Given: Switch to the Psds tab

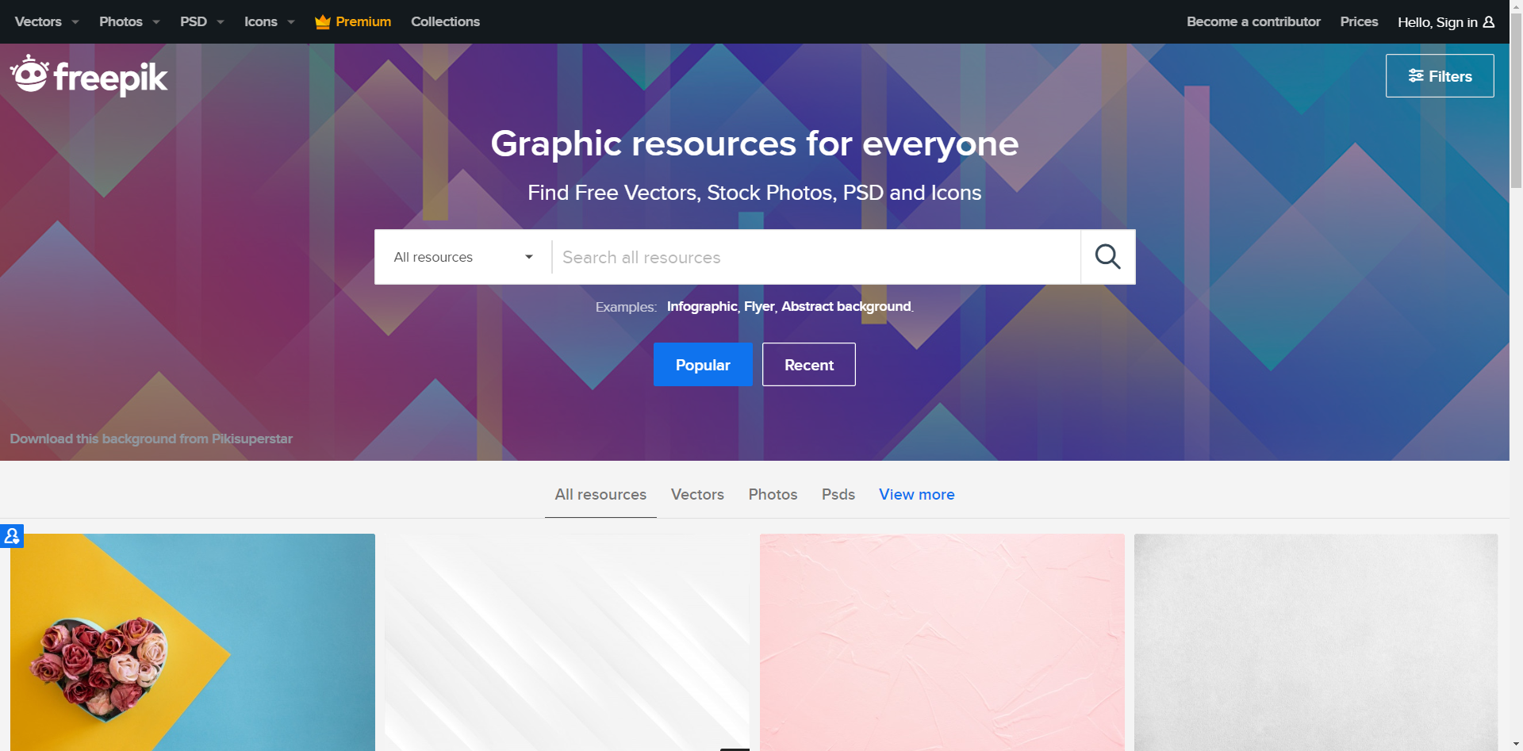Looking at the screenshot, I should [x=838, y=494].
